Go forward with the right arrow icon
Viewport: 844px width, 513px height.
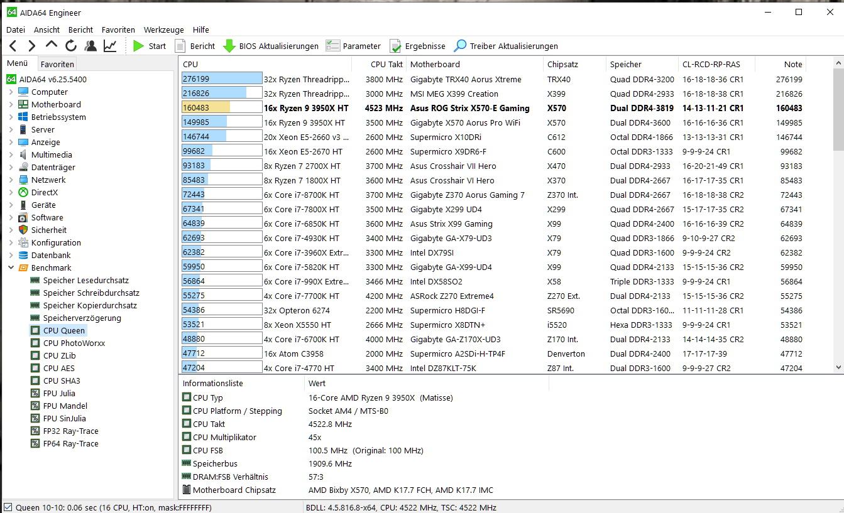click(32, 46)
